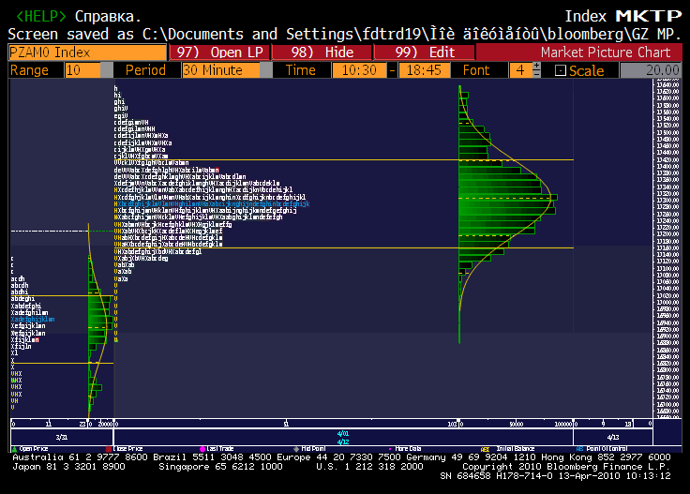Click the Font size stepper arrows

point(535,70)
